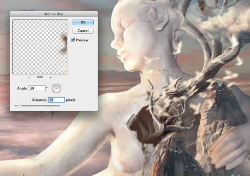
Task: Toggle the Preview checkbox
Action: tap(73, 40)
